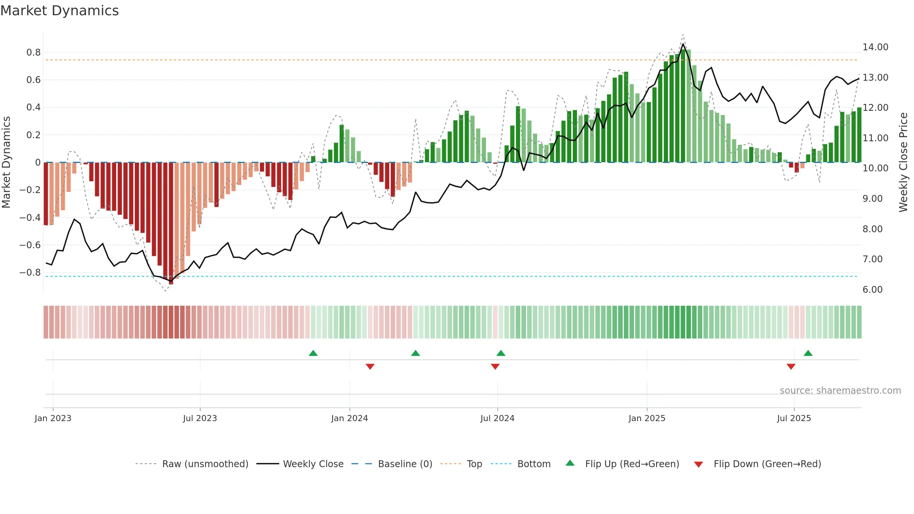Click the vertical Market Dynamics axis title
The image size is (914, 514).
[x=6, y=162]
